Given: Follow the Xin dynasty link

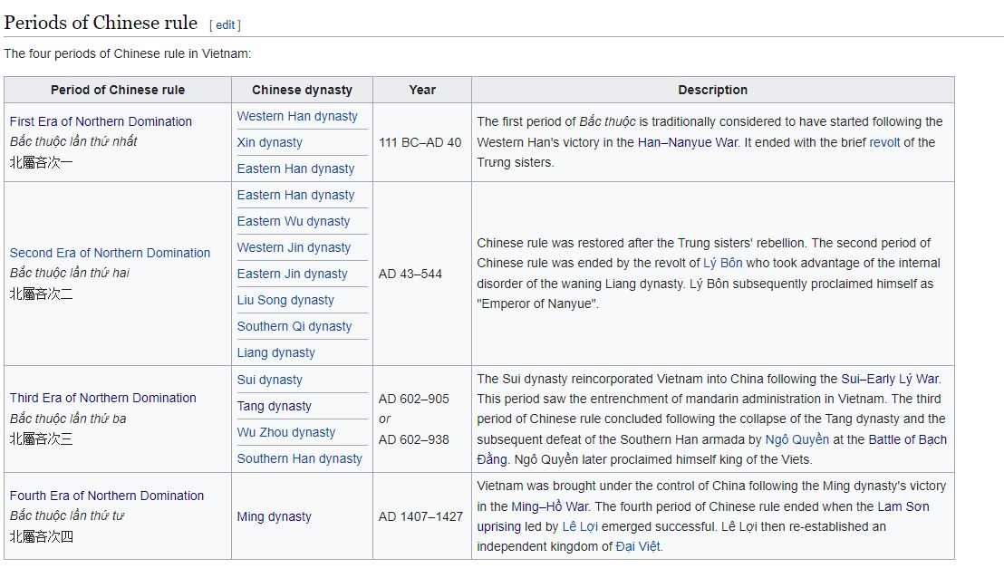Looking at the screenshot, I should pyautogui.click(x=269, y=142).
